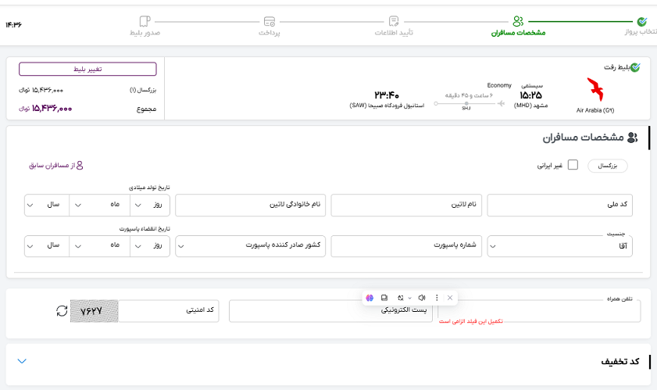The height and width of the screenshot is (390, 657).
Task: Open the passport expiry سال (year) dropdown
Action: point(47,245)
